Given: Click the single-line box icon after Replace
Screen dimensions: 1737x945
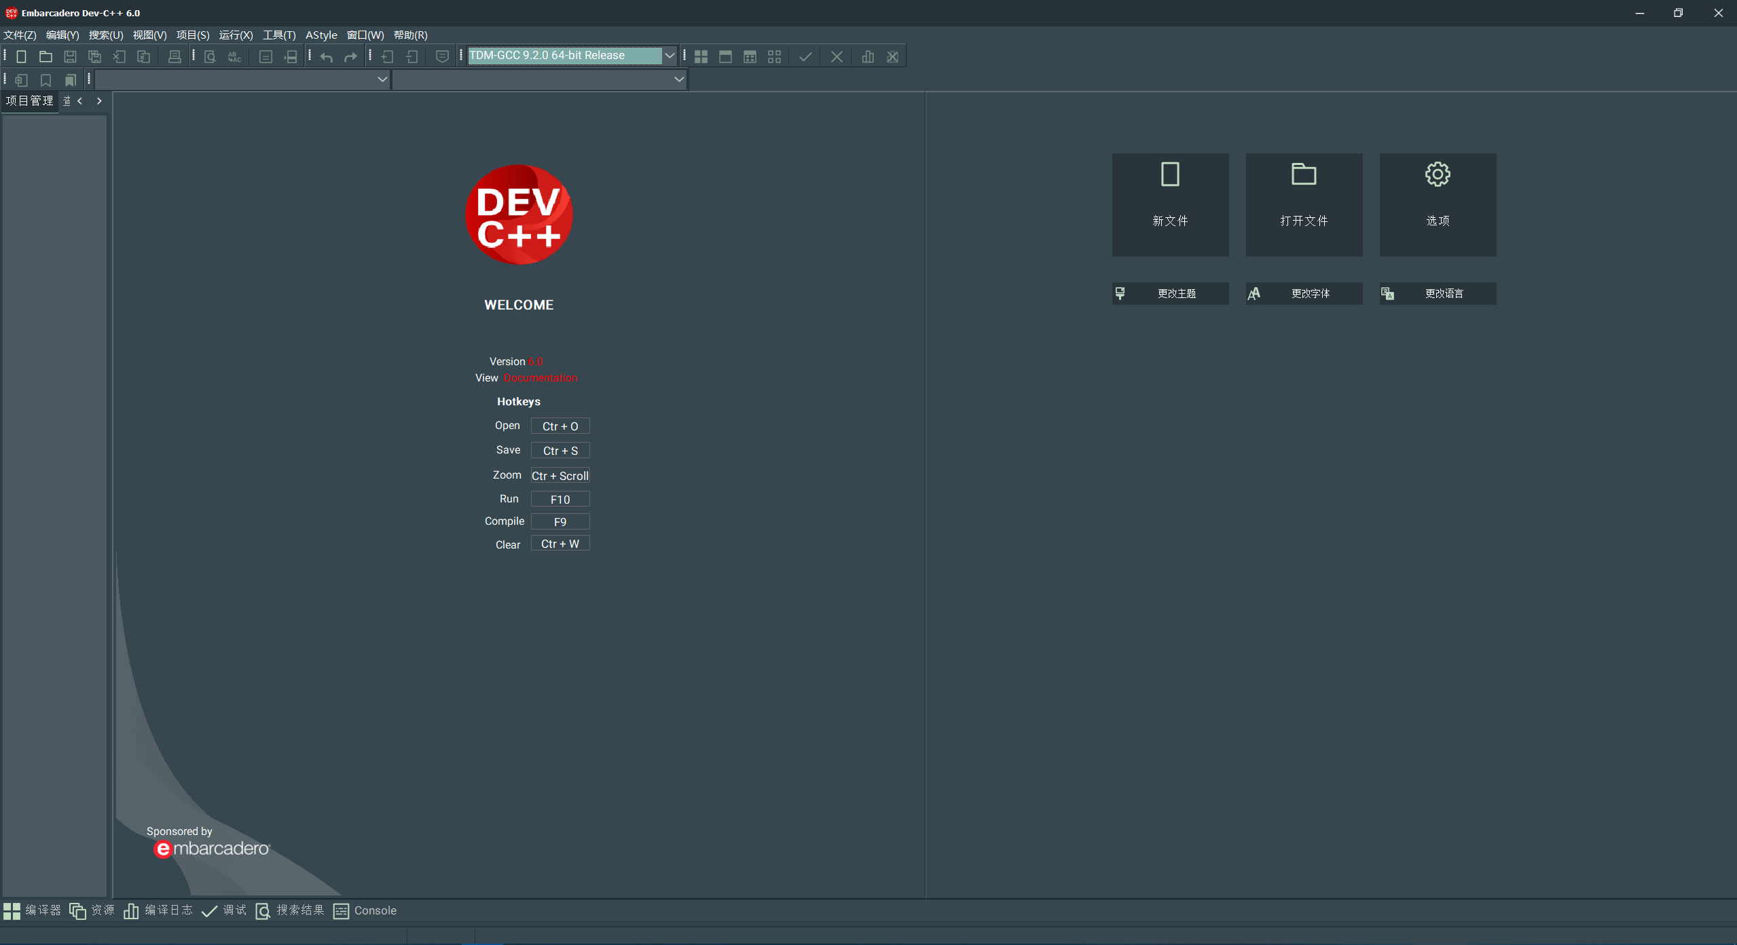Looking at the screenshot, I should [x=266, y=56].
